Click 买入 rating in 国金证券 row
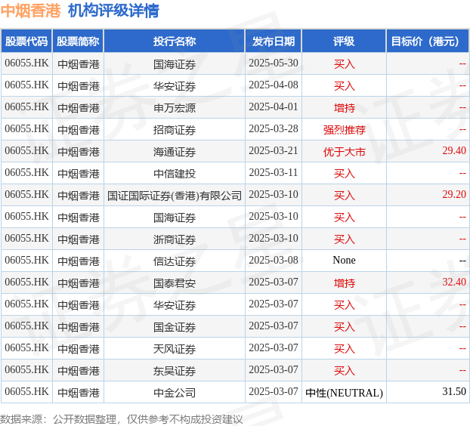 pyautogui.click(x=344, y=327)
